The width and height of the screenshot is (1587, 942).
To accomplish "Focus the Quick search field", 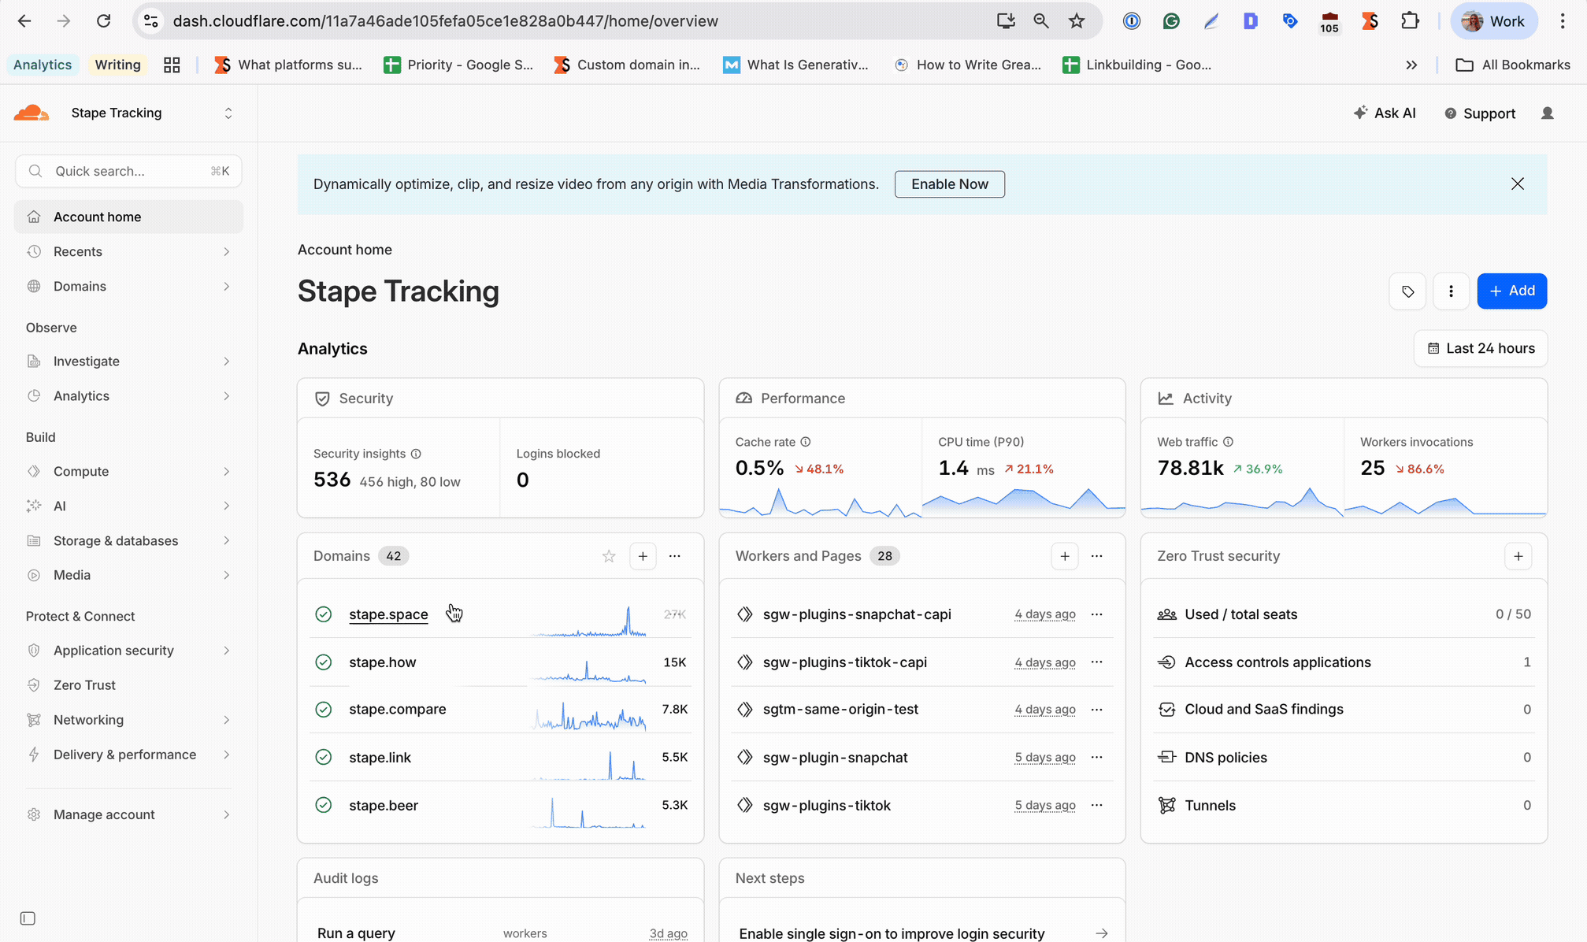I will click(128, 171).
